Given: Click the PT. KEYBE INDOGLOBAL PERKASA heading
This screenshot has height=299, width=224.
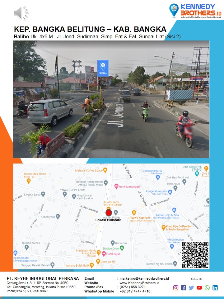Looking at the screenshot, I should [x=43, y=278].
